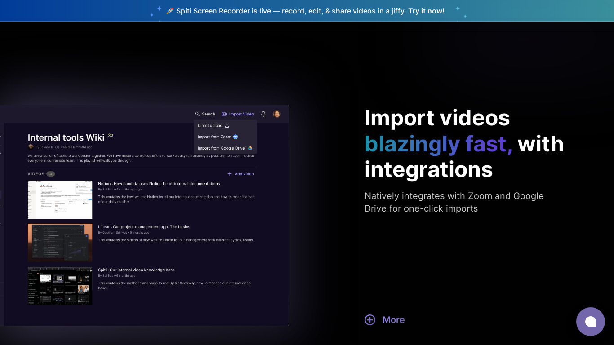Click the Import Video camera icon
Image resolution: width=614 pixels, height=345 pixels.
[224, 114]
